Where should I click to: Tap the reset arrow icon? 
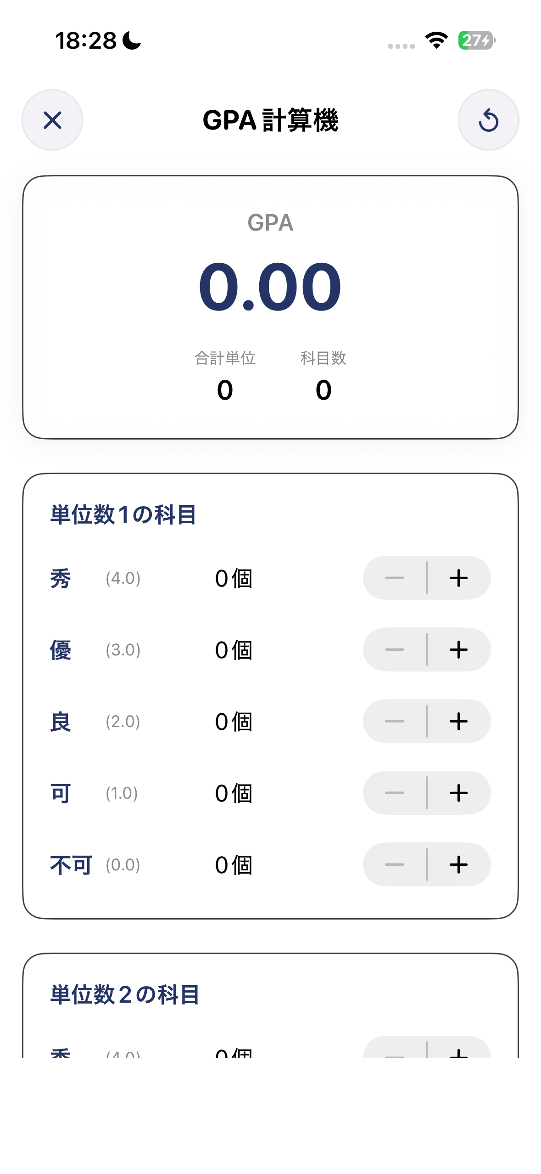tap(488, 120)
